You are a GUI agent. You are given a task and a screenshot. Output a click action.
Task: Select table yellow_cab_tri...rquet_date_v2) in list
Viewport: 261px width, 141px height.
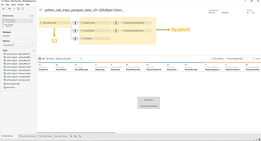click(x=18, y=60)
